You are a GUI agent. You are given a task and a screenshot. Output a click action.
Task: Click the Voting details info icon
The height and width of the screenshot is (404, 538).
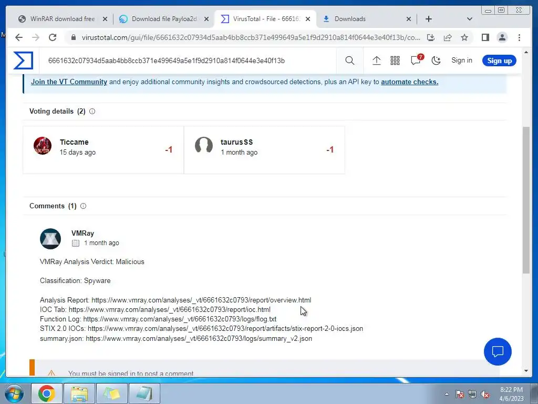pos(92,112)
